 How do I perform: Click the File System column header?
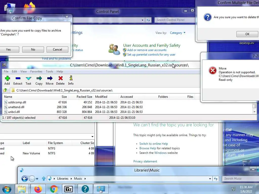tap(59, 143)
